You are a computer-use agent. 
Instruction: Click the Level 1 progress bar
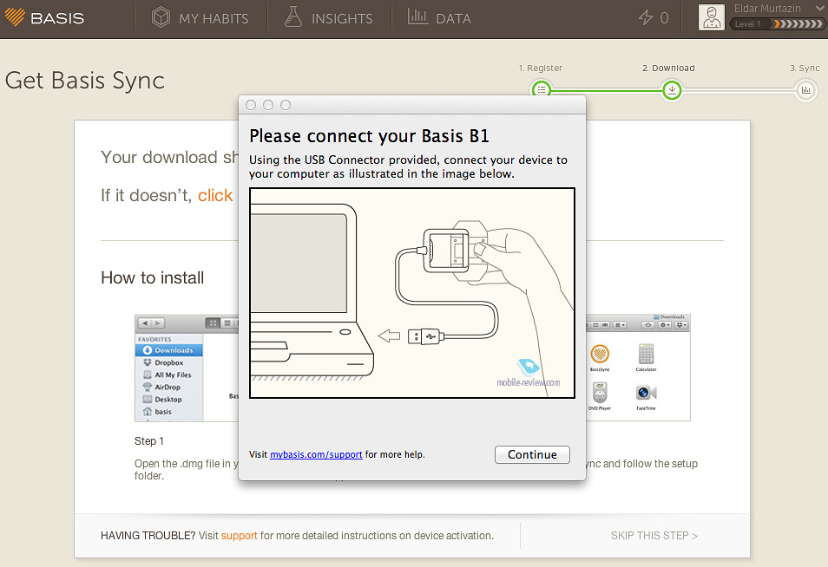pos(776,23)
